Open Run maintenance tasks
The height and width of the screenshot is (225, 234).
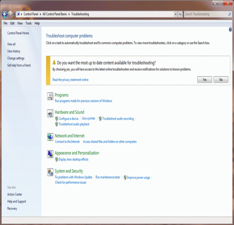click(108, 177)
